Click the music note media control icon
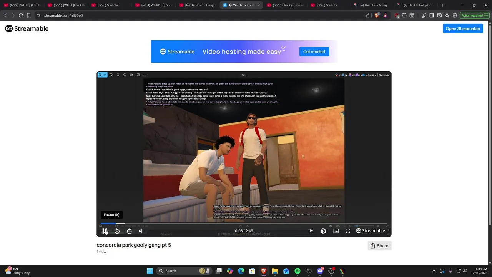This screenshot has width=492, height=277. click(424, 15)
